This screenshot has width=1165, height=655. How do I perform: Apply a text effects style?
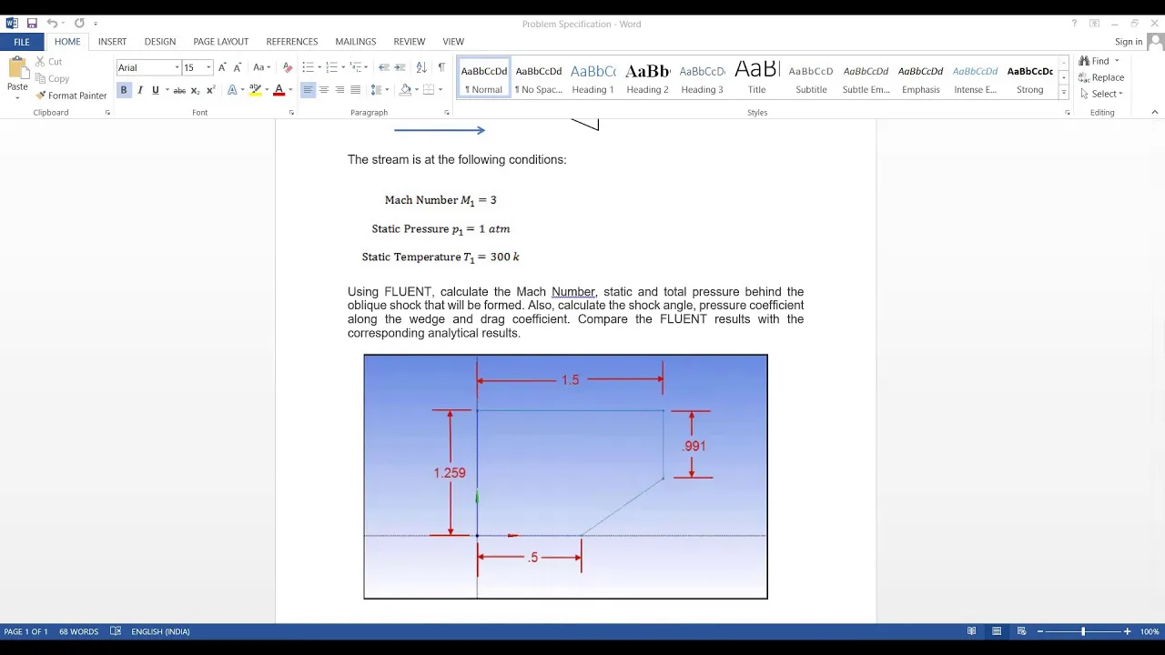pos(232,90)
